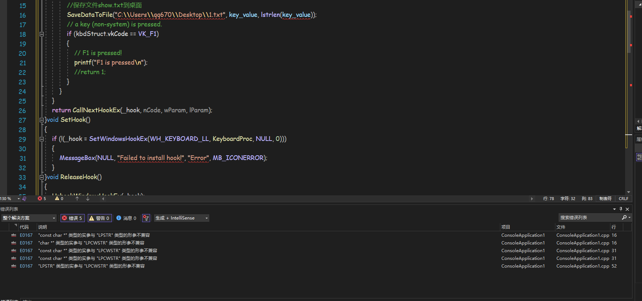
Task: Click the //return 1; comment on line 22
Action: 90,72
